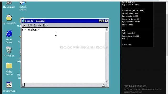
Task: Open the Edit menu in Notepad
Action: click(30, 25)
